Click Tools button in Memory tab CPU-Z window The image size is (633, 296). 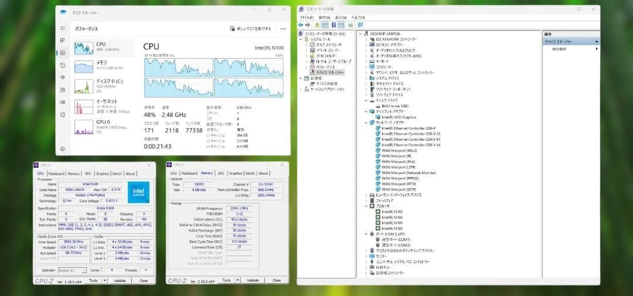(x=226, y=280)
